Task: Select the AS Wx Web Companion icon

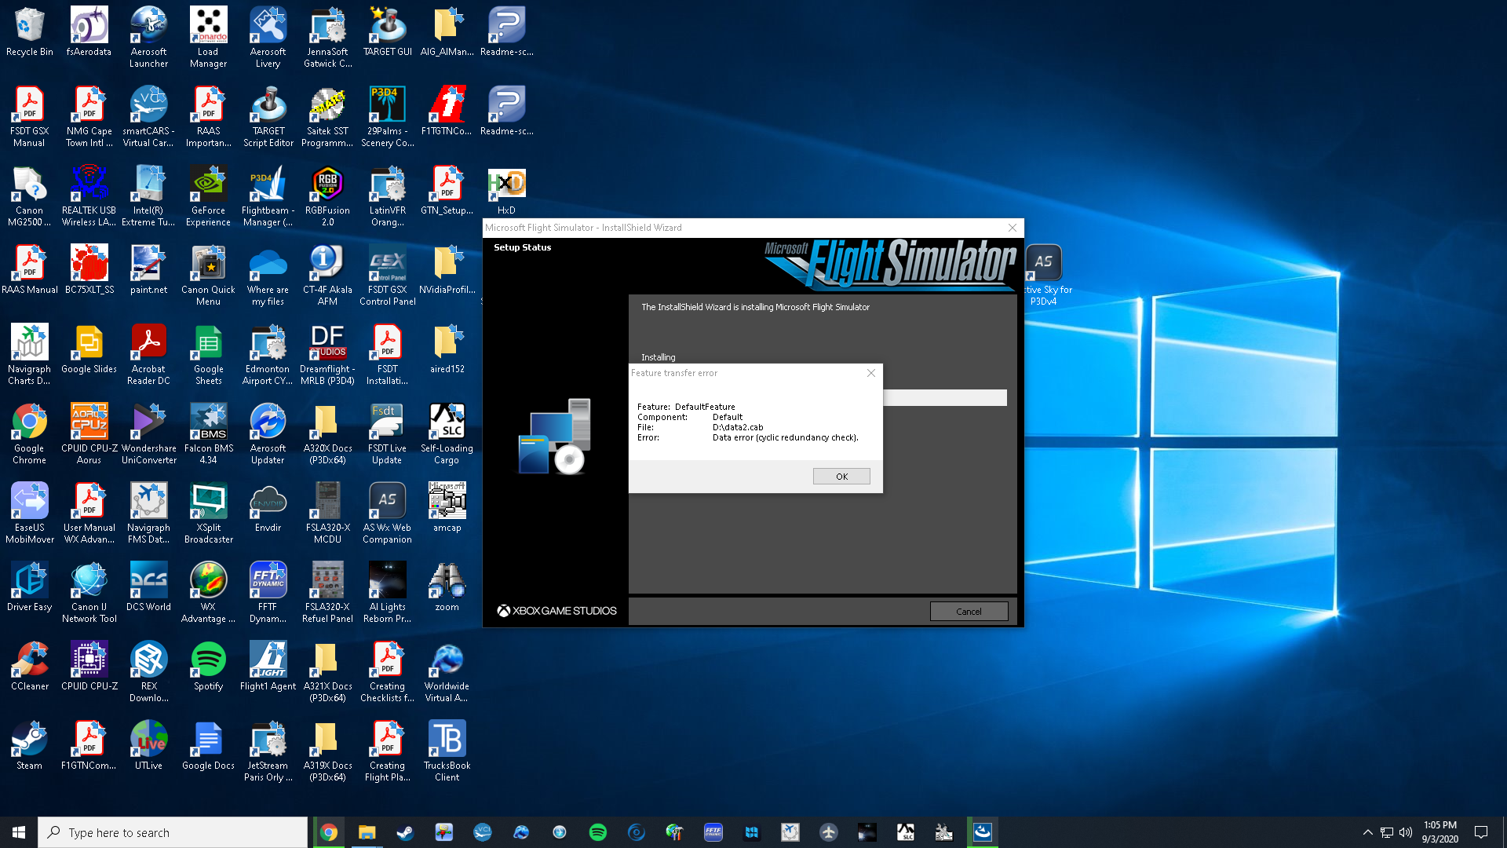Action: pyautogui.click(x=388, y=513)
